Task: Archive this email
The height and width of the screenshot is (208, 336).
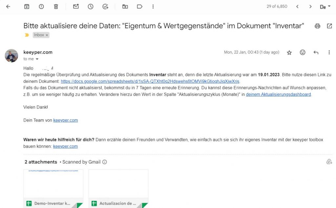Action: (27, 7)
